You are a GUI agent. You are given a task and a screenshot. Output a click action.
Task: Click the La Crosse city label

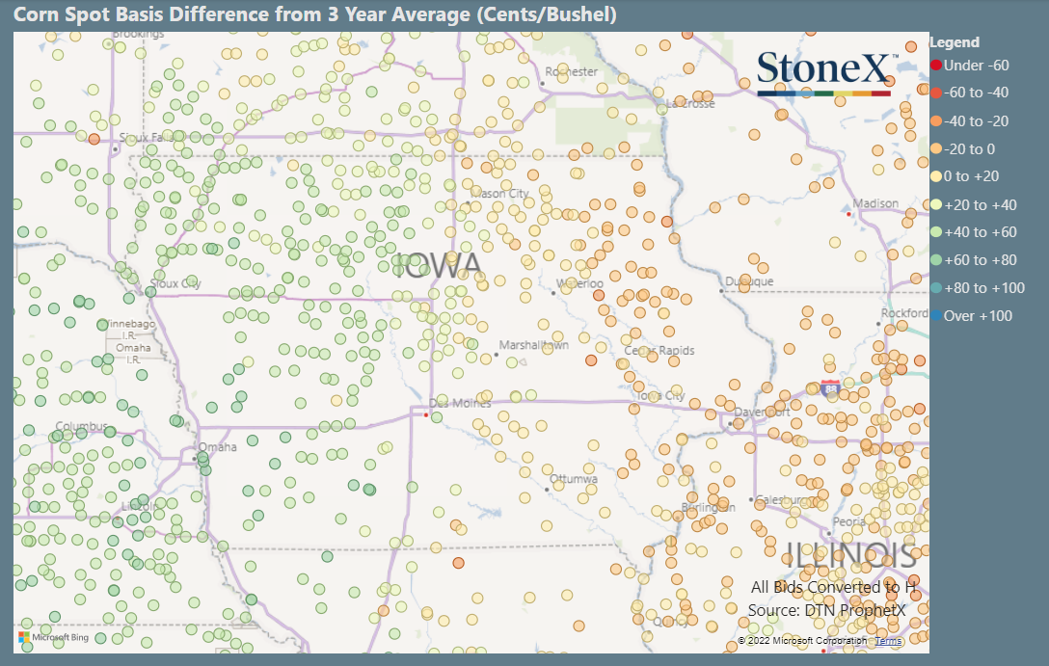point(690,103)
